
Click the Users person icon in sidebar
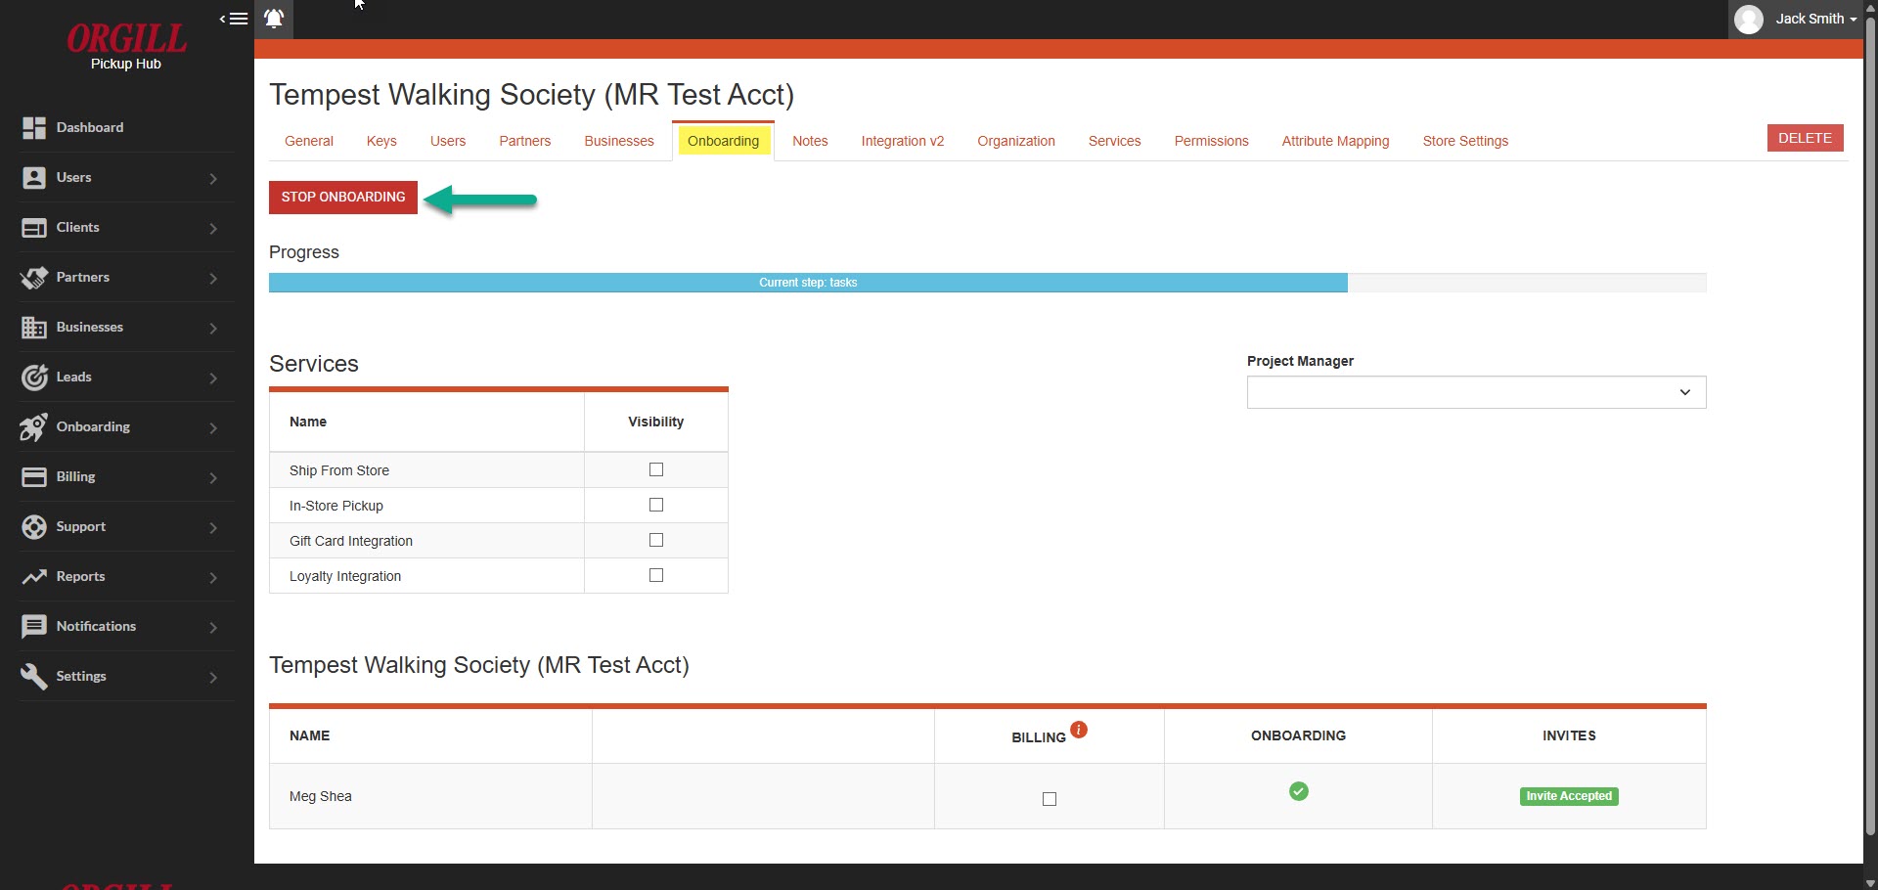point(34,178)
